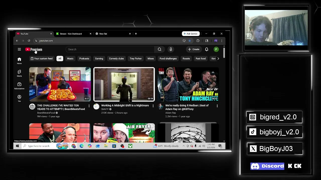321x180 pixels.
Task: Open options for Midnight Shift video
Action: pyautogui.click(x=153, y=106)
